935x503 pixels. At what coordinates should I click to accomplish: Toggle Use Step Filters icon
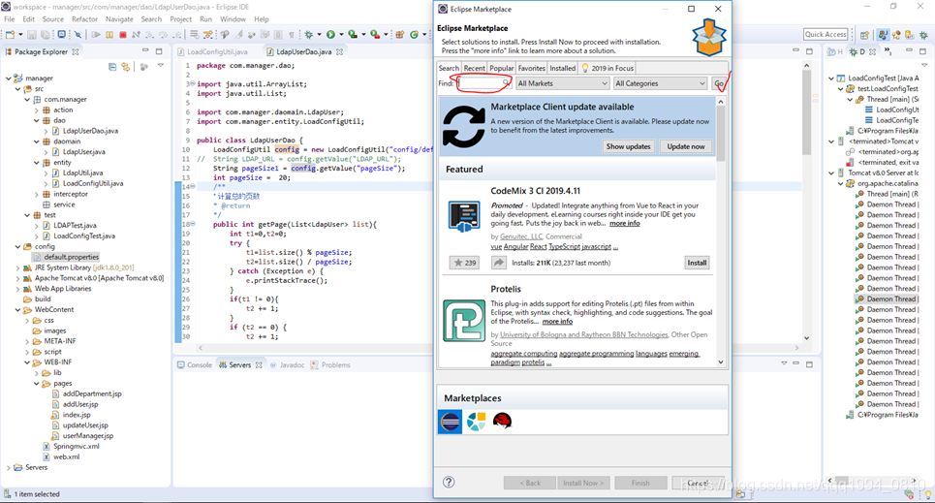point(207,35)
